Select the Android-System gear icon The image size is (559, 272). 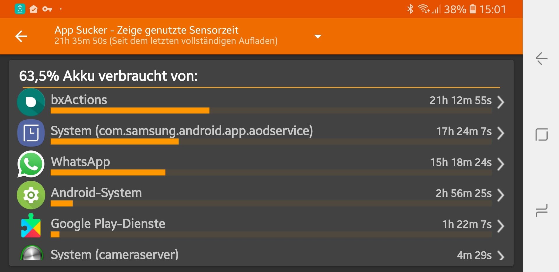31,195
